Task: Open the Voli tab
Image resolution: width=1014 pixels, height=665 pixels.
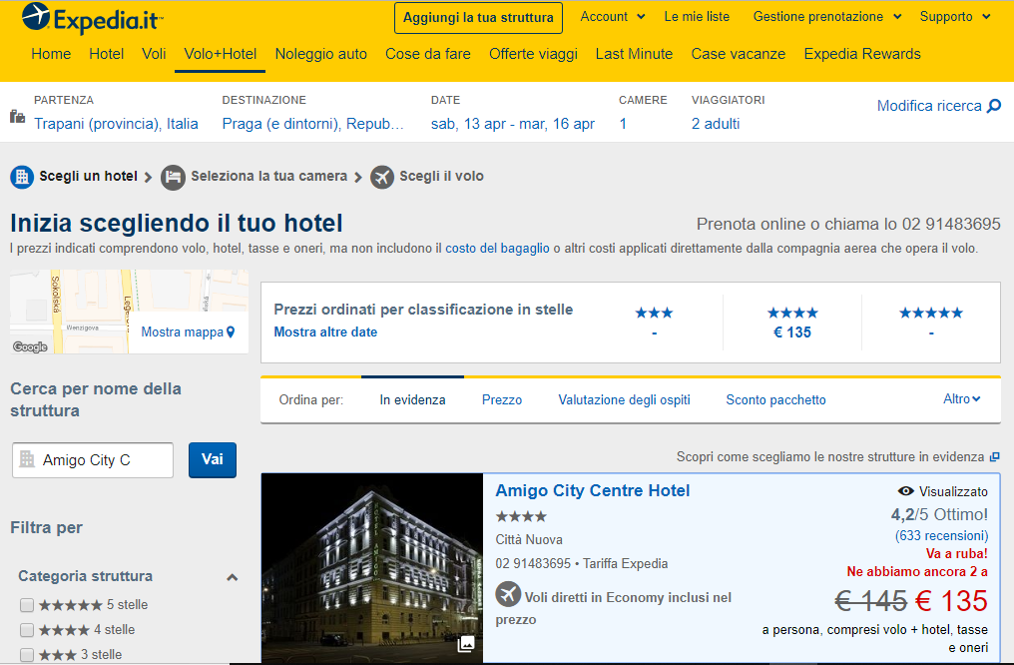Action: pos(154,54)
